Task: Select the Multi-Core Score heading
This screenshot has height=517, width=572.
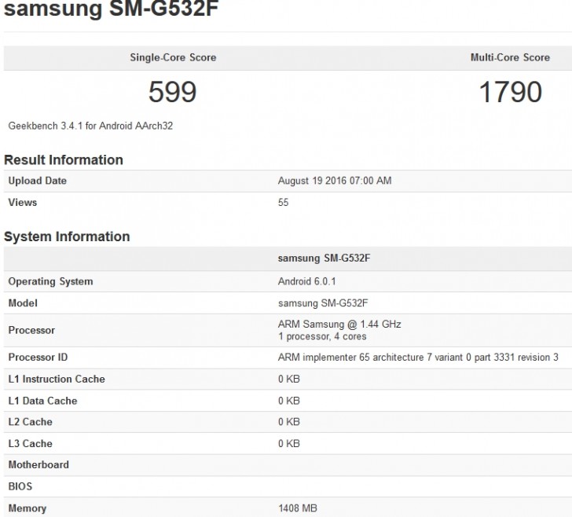Action: tap(510, 57)
